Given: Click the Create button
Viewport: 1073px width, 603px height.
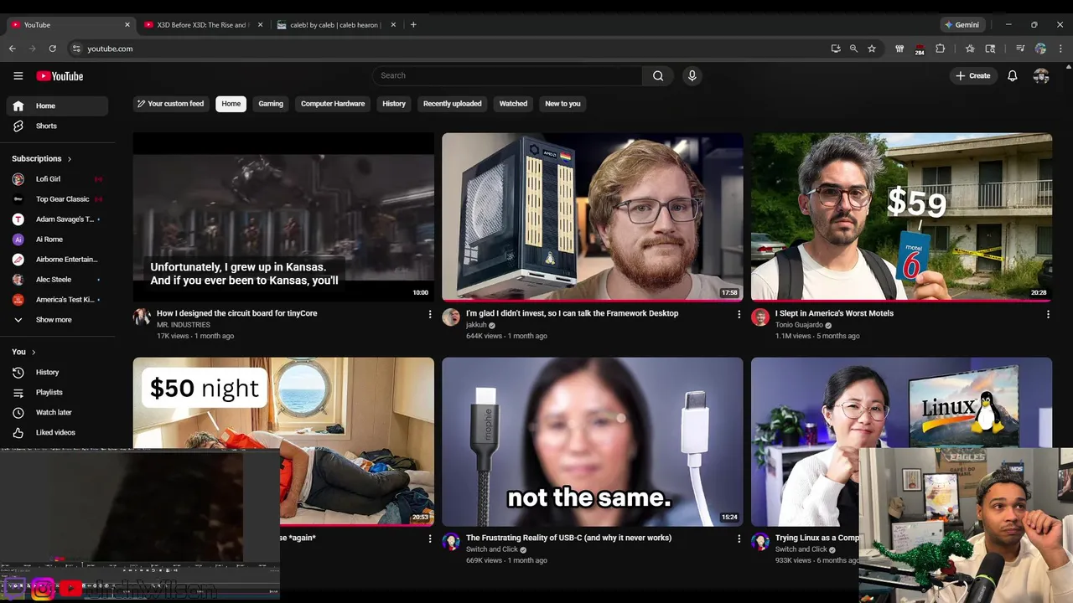Looking at the screenshot, I should click(x=973, y=76).
